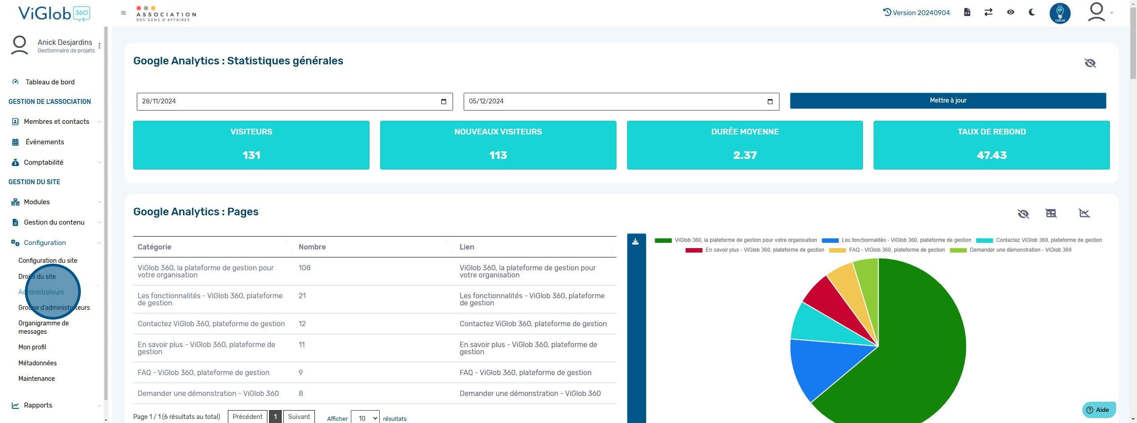This screenshot has height=423, width=1137.
Task: Click the swap arrows icon in header
Action: [x=988, y=12]
